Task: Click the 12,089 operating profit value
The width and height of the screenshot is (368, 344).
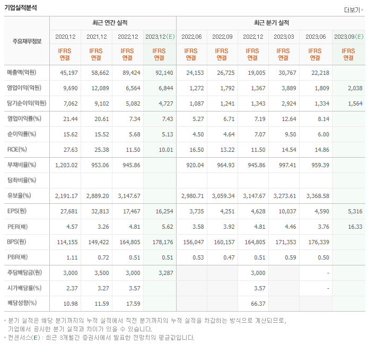Action: [100, 88]
